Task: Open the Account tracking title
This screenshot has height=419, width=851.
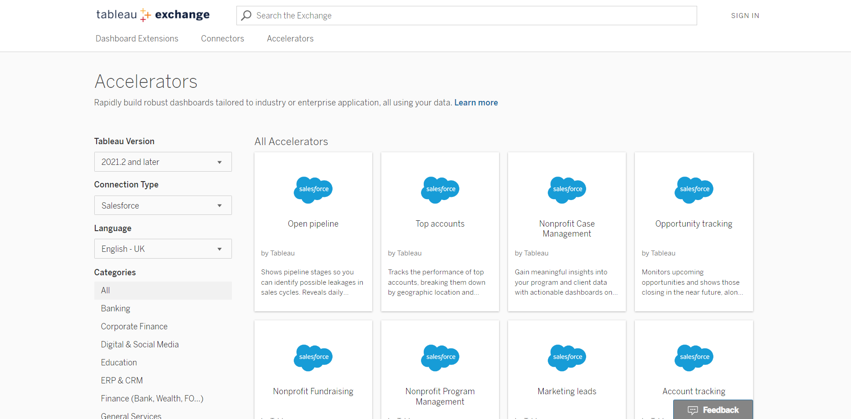Action: pos(694,392)
